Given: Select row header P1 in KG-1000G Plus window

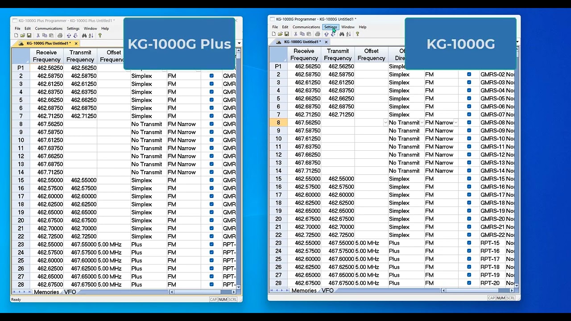Looking at the screenshot, I should tap(21, 68).
